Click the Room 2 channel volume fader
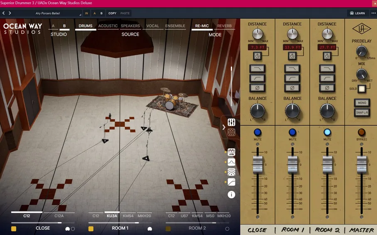 (327, 164)
